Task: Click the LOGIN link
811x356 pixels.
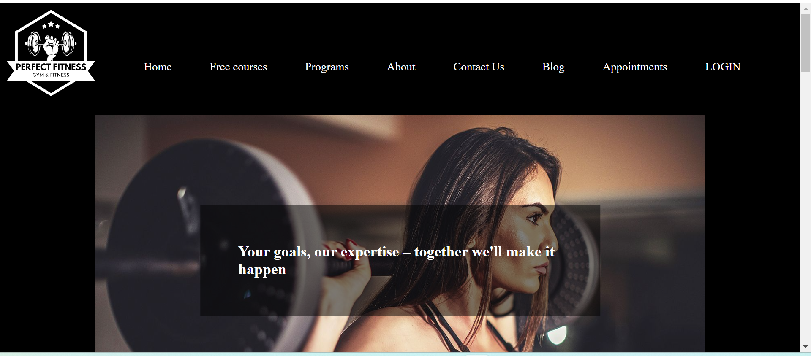Action: (723, 67)
